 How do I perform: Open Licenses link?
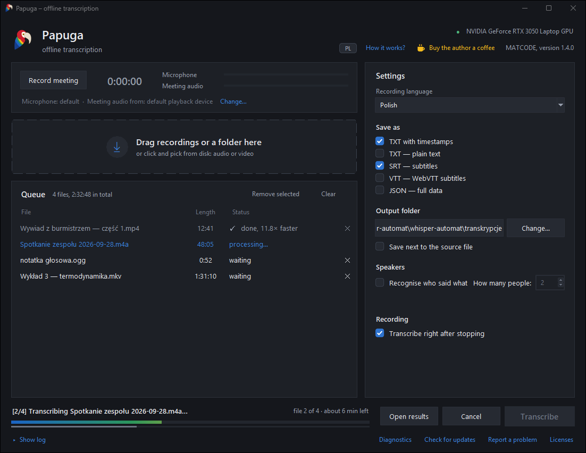tap(561, 440)
